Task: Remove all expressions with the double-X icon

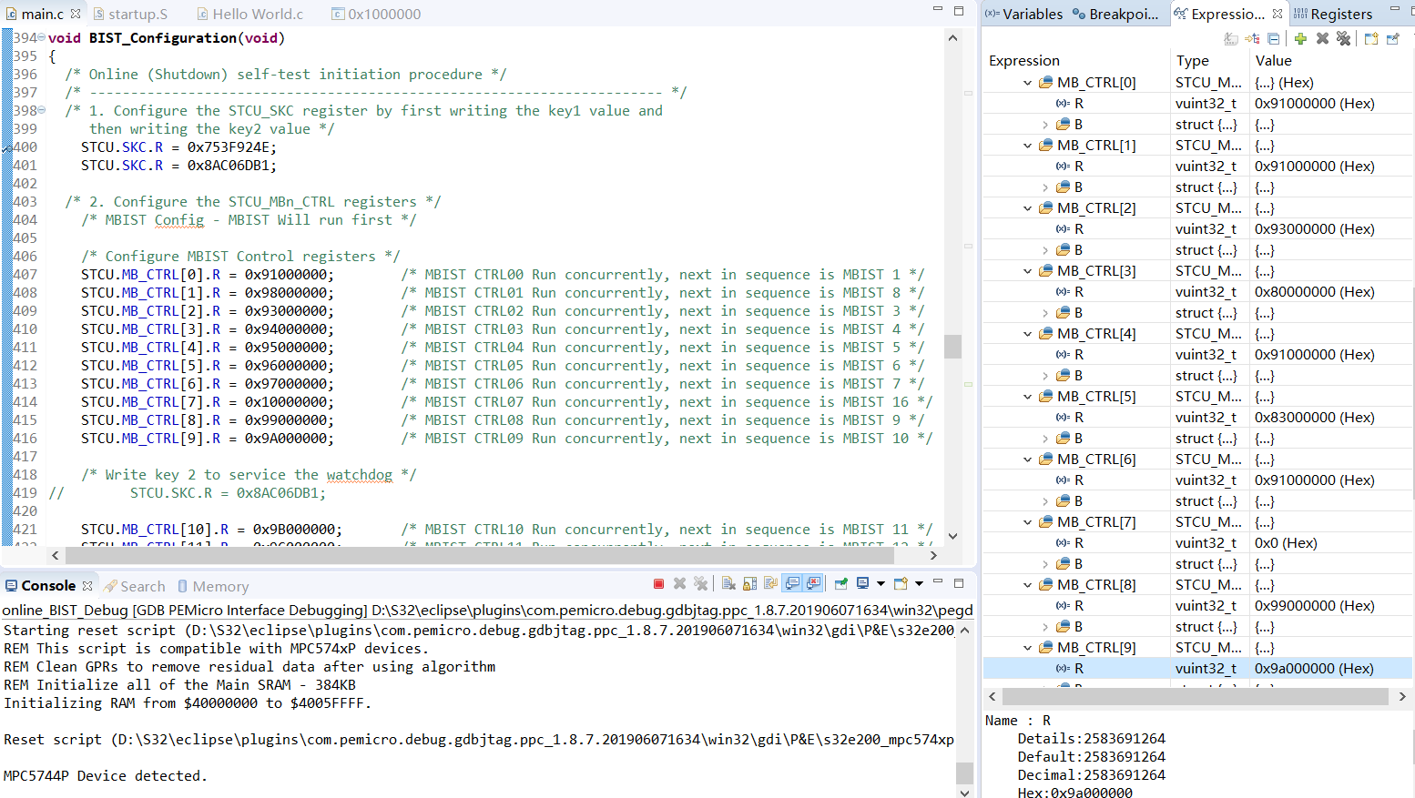Action: (x=1343, y=38)
